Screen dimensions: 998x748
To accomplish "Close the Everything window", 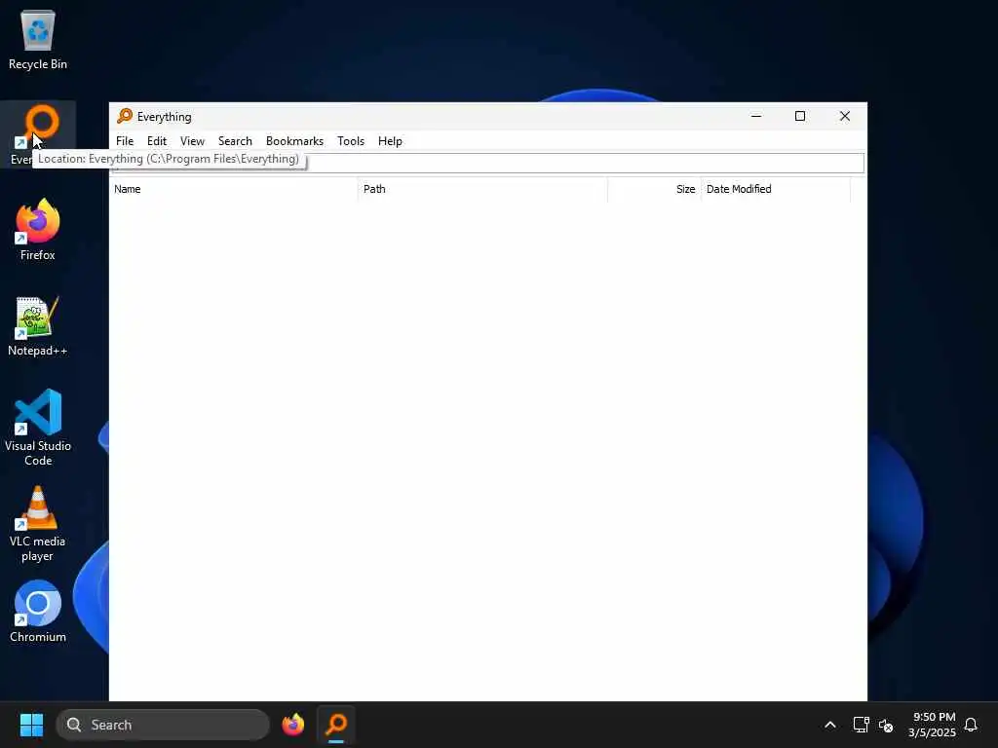I will pos(845,116).
